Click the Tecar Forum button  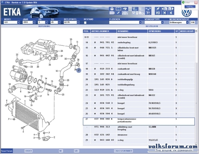[x=7, y=151]
